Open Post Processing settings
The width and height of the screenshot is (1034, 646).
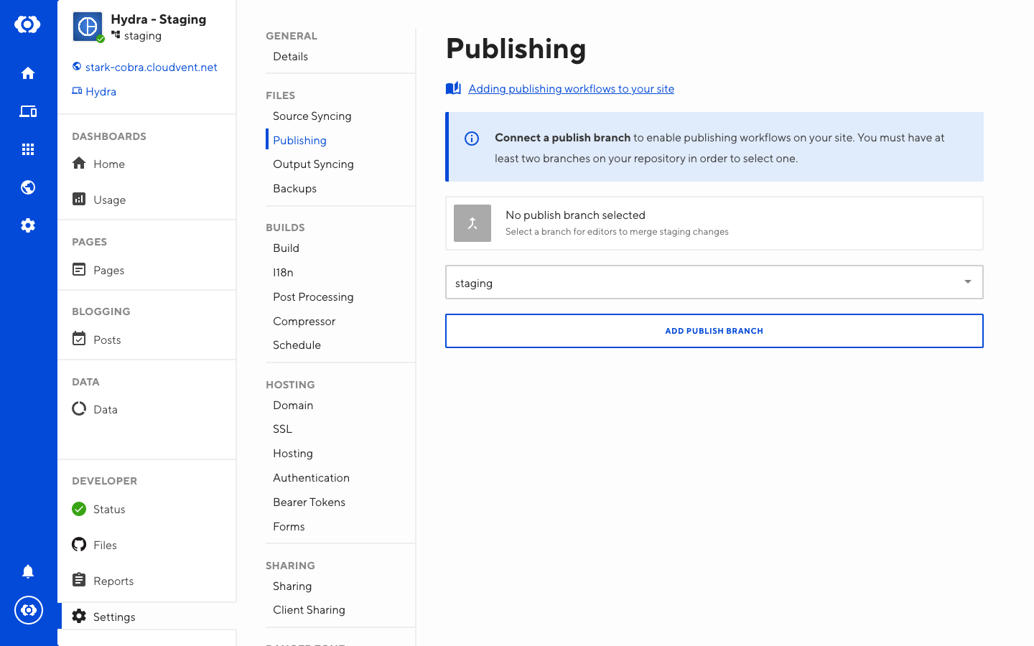[x=313, y=297]
